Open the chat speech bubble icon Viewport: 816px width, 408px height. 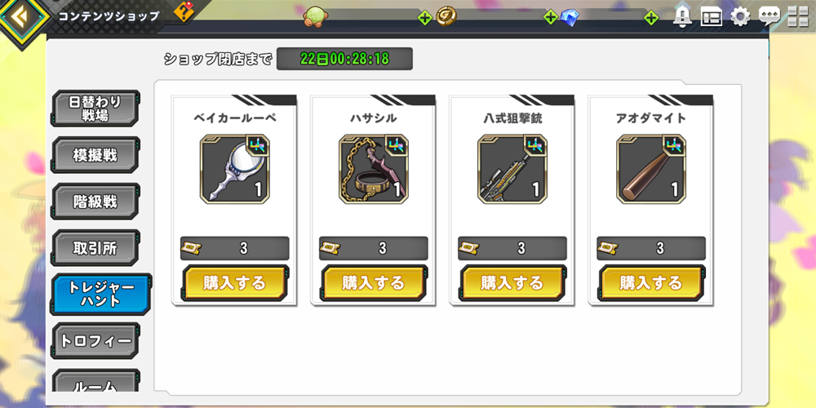click(x=769, y=17)
